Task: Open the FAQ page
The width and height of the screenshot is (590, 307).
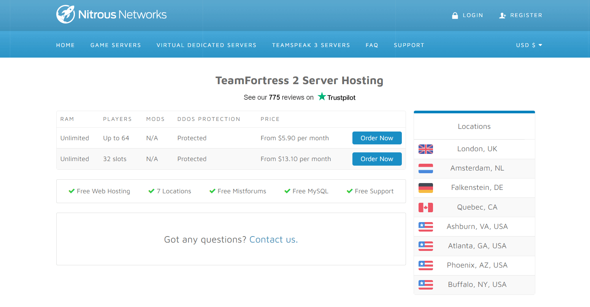Action: [x=372, y=45]
